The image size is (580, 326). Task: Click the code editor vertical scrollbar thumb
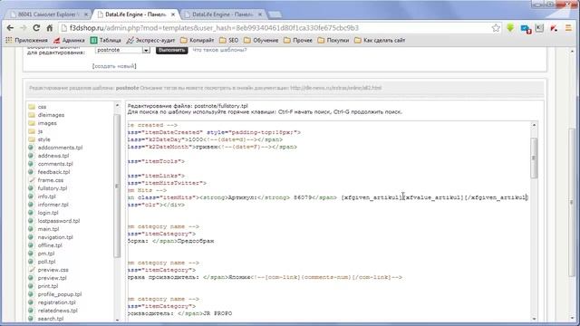pyautogui.click(x=534, y=158)
